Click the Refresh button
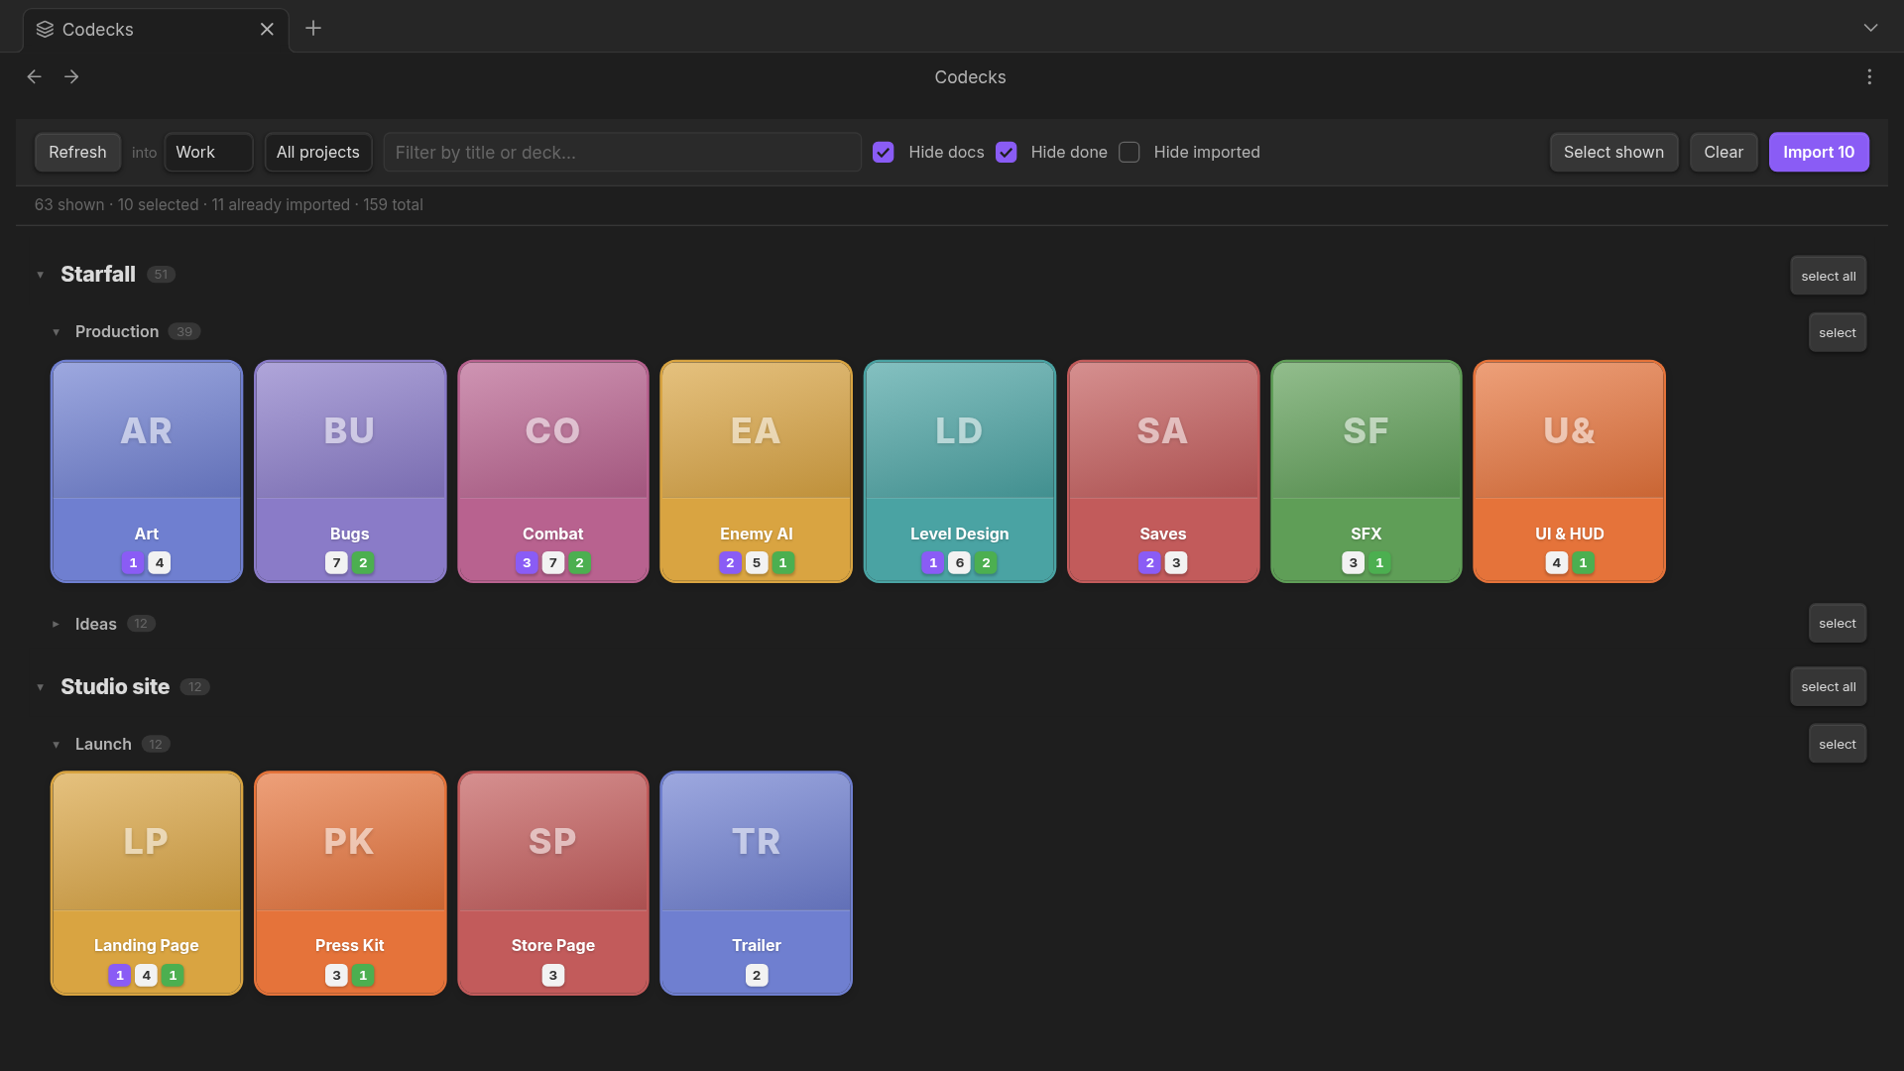Viewport: 1904px width, 1071px height. click(x=77, y=152)
